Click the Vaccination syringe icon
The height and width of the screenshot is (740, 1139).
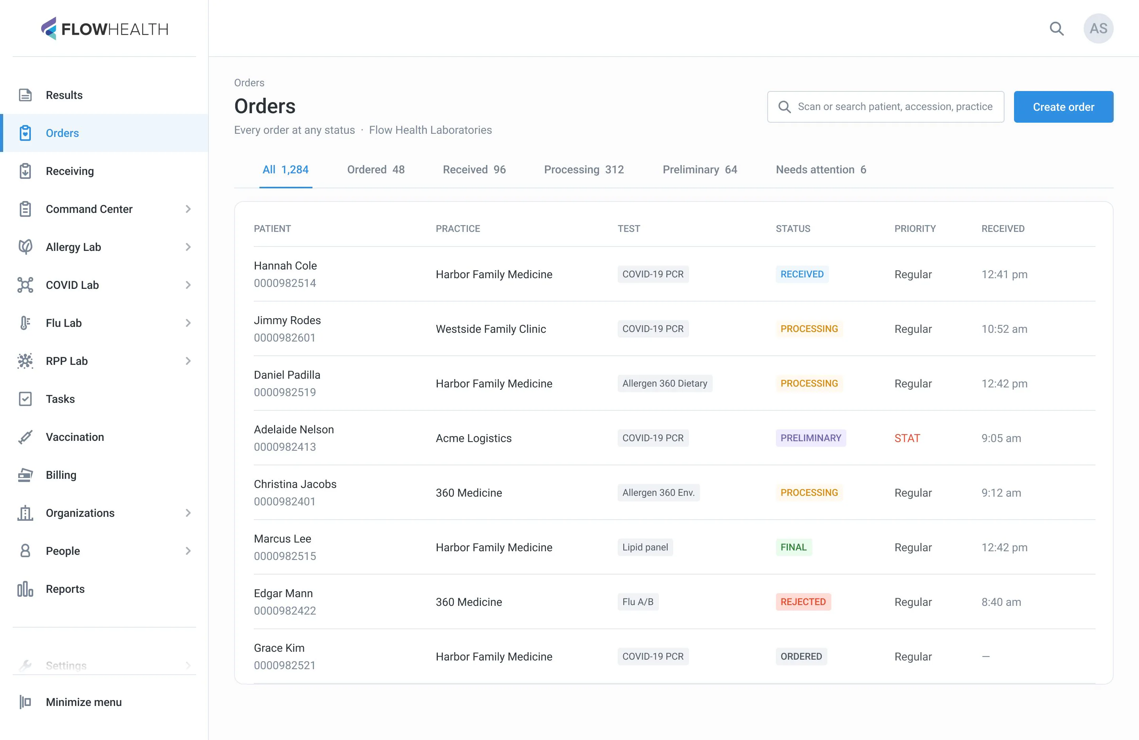click(x=25, y=437)
